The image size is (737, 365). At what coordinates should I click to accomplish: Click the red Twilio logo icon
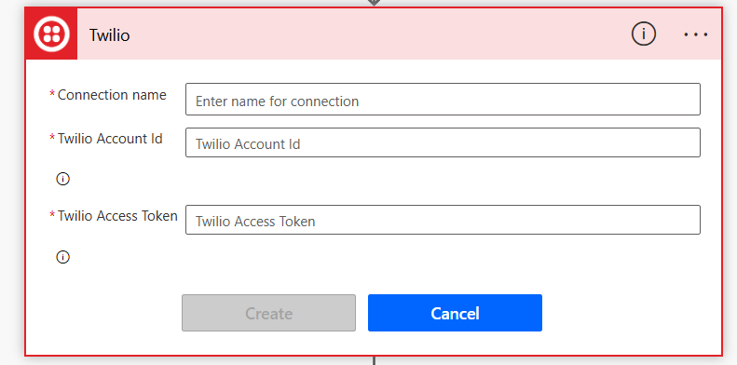[51, 34]
